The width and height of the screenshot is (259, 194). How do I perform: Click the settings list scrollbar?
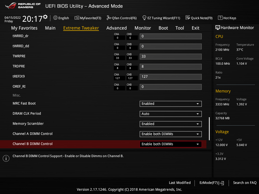pos(209,129)
